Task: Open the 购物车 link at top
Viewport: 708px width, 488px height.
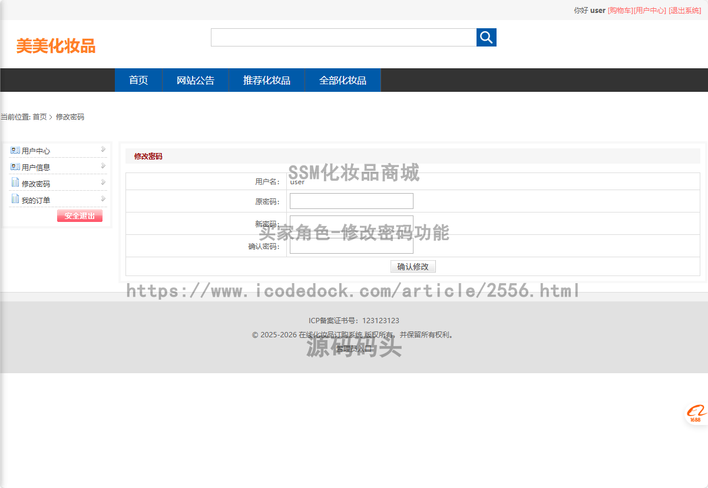Action: click(620, 11)
